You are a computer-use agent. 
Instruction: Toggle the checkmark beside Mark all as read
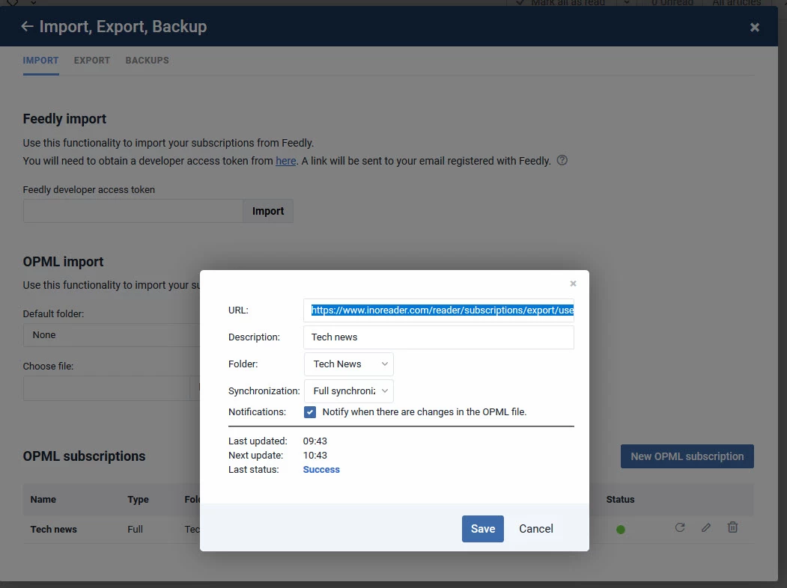[x=520, y=4]
